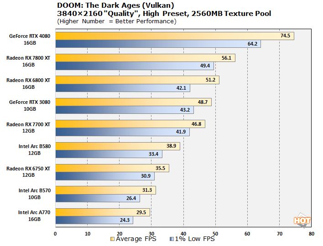Screen dimensions: 323x246
Task: Click the 'Average FPS' legend label
Action: pos(136,239)
